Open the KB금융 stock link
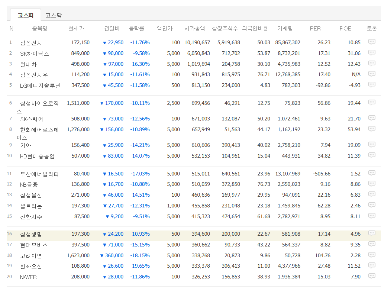The height and width of the screenshot is (287, 381). point(29,184)
